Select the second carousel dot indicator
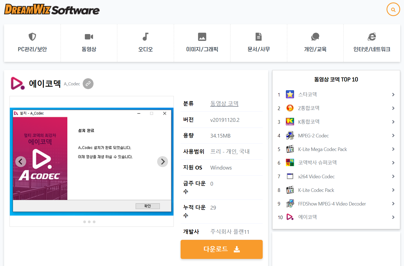Viewport: 404px width, 266px height. click(89, 222)
